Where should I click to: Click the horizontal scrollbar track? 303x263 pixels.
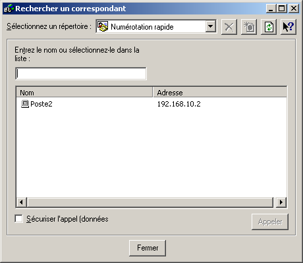[x=150, y=202]
